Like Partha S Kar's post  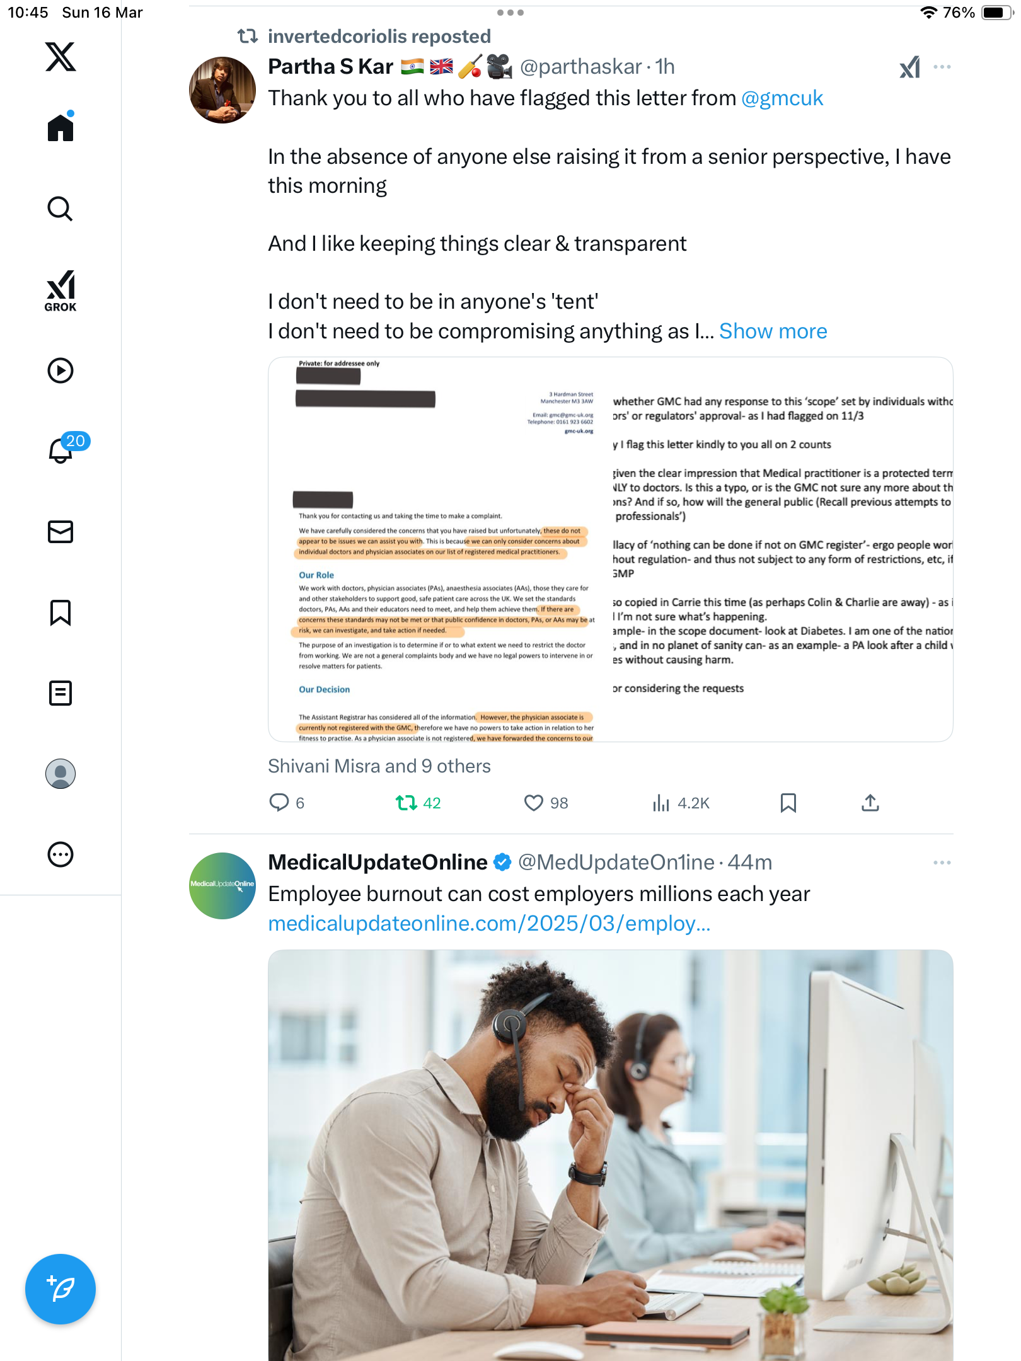click(x=546, y=803)
